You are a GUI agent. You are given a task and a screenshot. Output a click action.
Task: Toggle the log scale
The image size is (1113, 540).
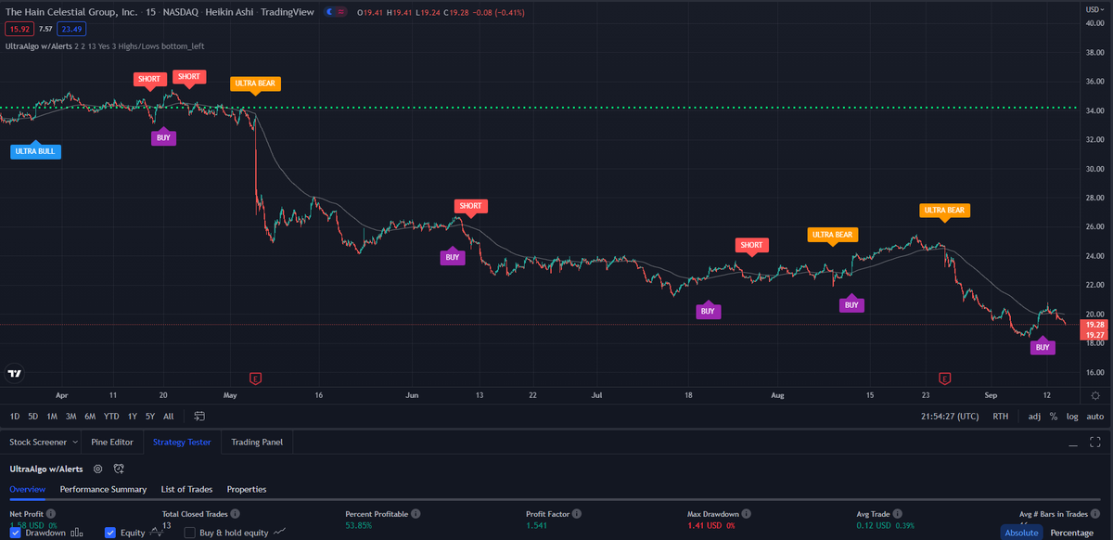(x=1073, y=417)
